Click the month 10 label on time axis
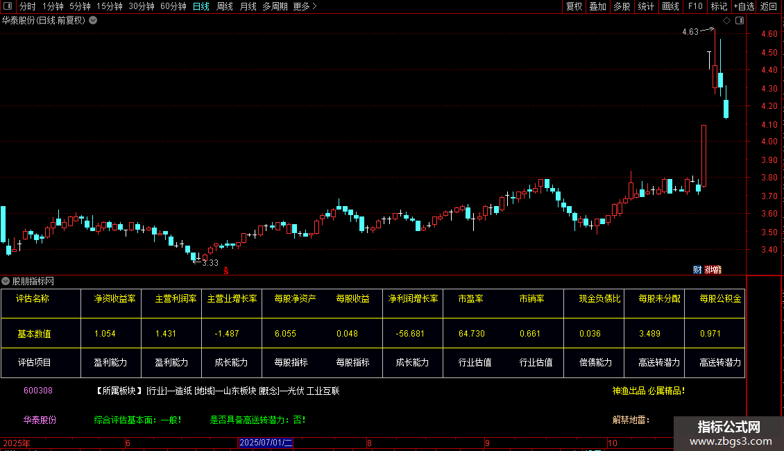The image size is (784, 451). point(613,443)
